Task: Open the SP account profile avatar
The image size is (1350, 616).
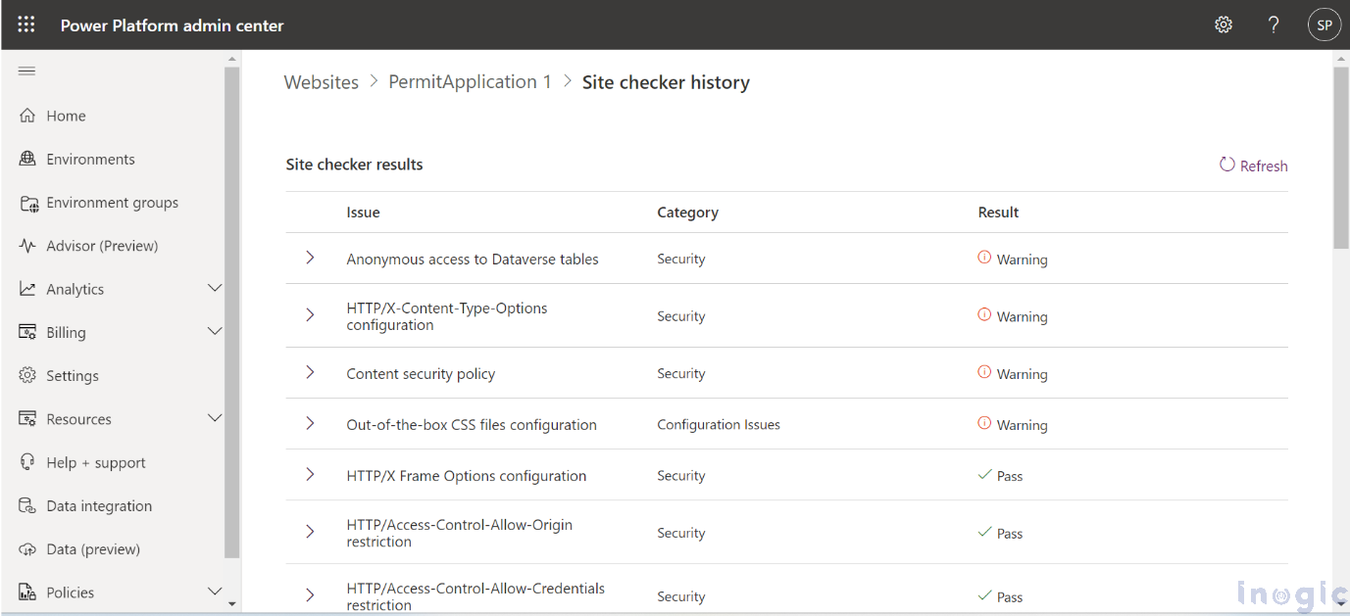Action: pyautogui.click(x=1324, y=24)
